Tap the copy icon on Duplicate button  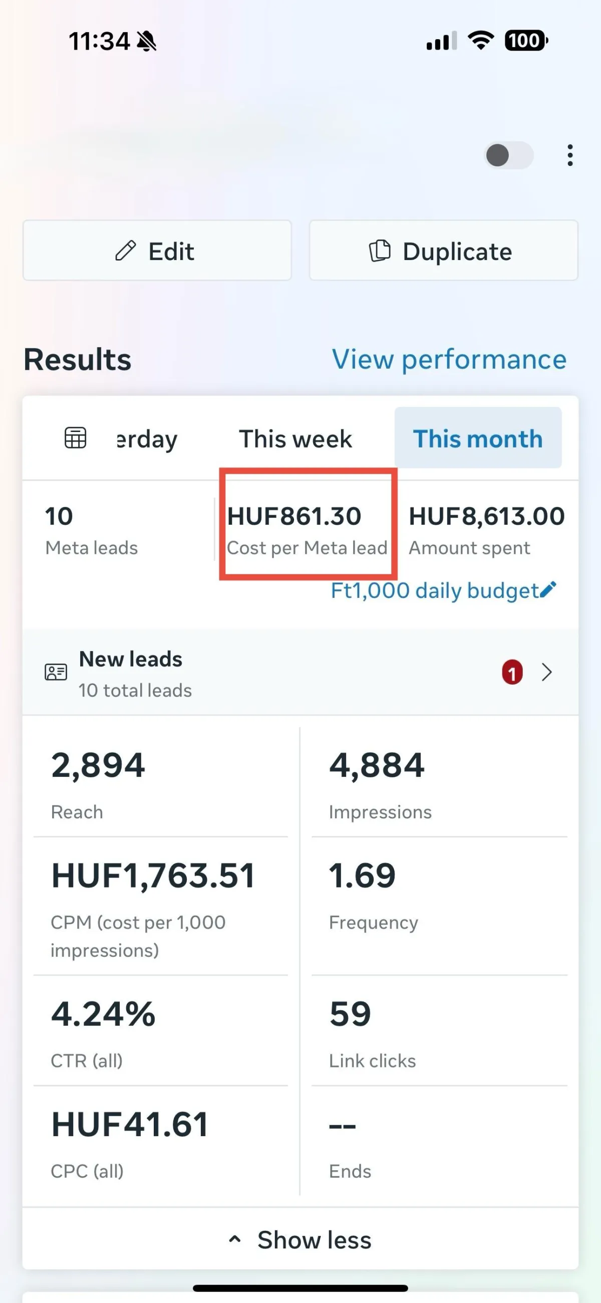point(380,251)
